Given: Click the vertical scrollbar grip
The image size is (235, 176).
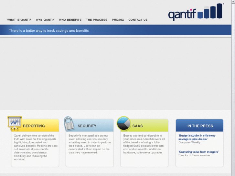Looking at the screenshot, I should tap(233, 92).
